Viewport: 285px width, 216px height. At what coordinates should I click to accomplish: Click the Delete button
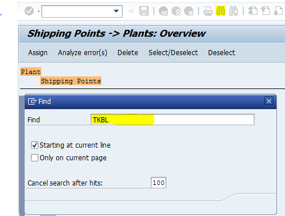[x=128, y=53]
